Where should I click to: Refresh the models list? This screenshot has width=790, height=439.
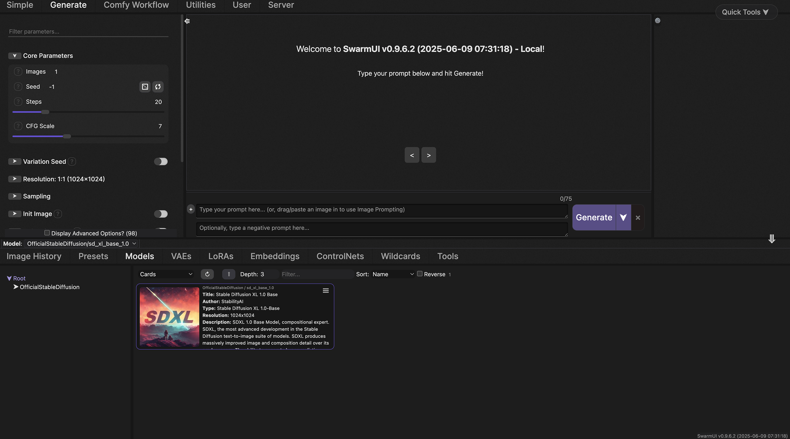[207, 274]
